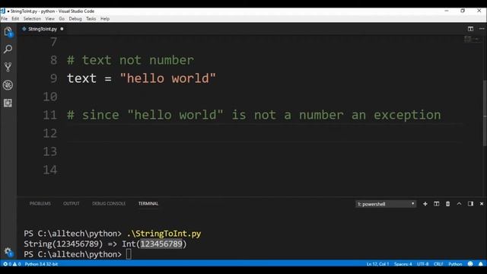Screen dimensions: 487x274
Task: Select the Python 3.4 32-bit interpreter
Action: (41, 264)
